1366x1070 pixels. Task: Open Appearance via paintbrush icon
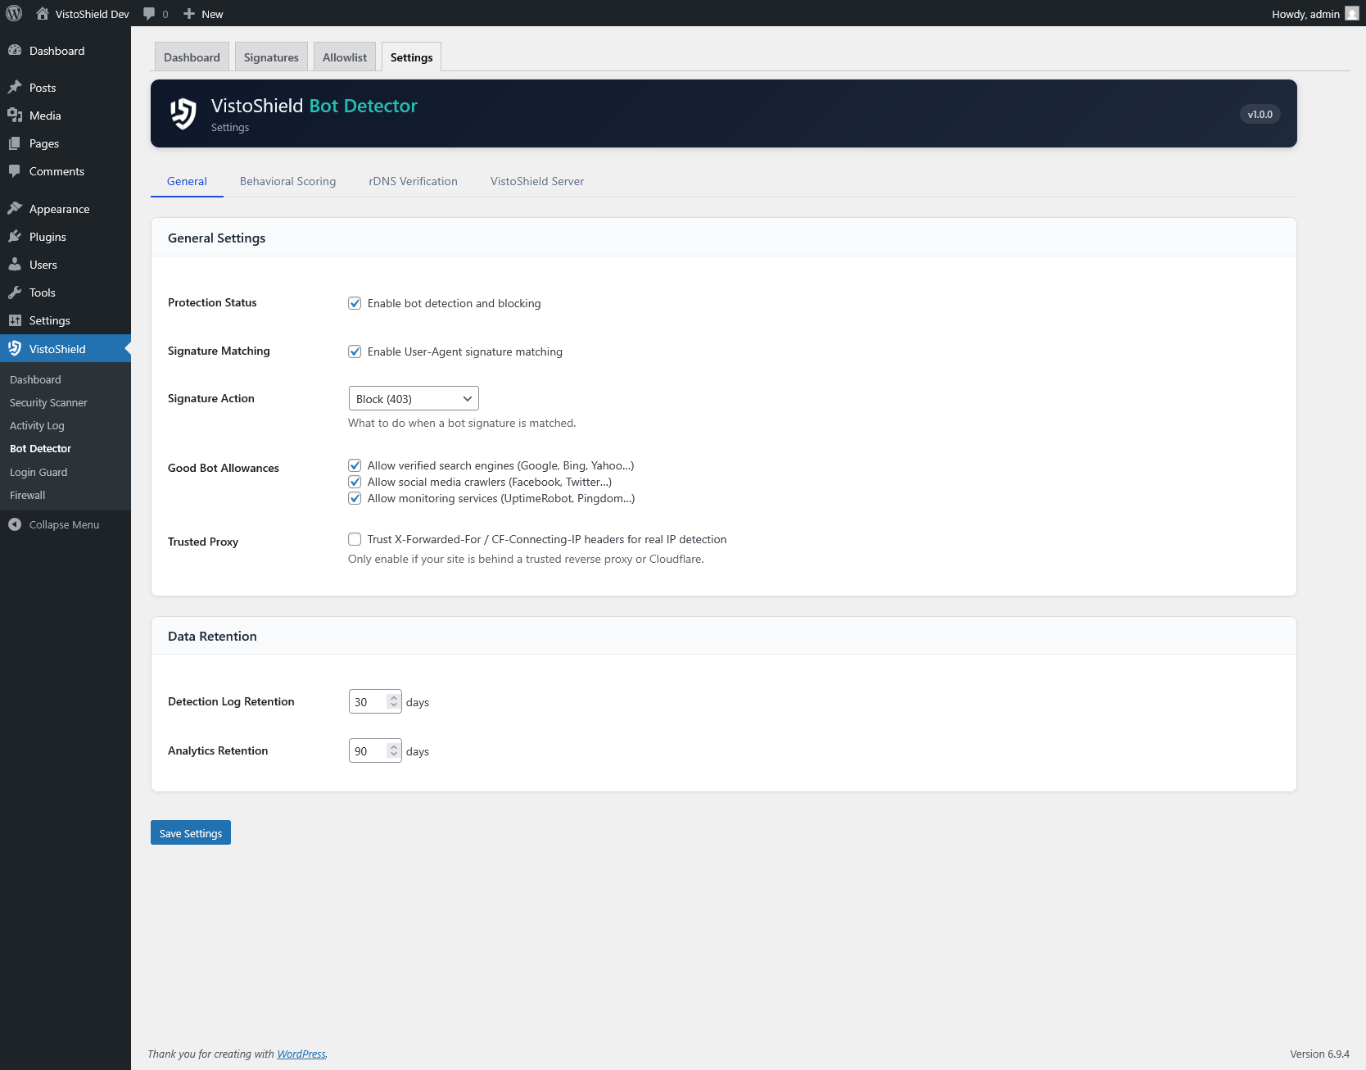(x=16, y=208)
